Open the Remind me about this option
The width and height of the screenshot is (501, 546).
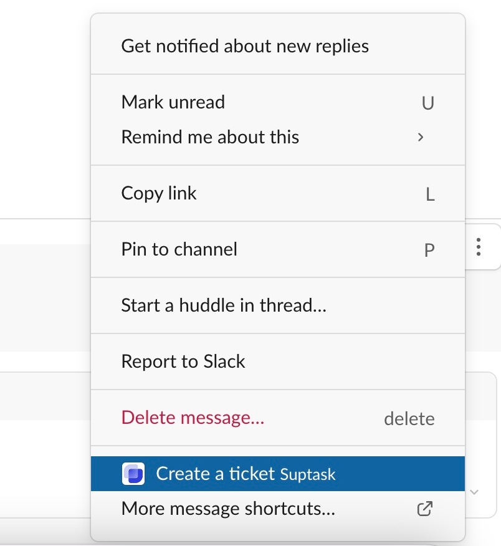pyautogui.click(x=210, y=137)
